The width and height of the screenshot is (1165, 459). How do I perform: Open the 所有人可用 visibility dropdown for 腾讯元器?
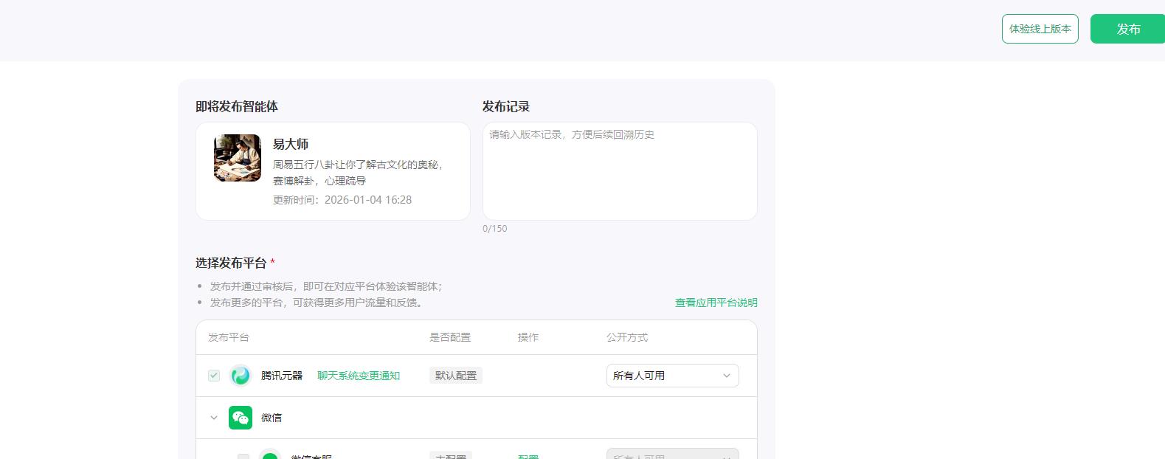[x=672, y=376]
